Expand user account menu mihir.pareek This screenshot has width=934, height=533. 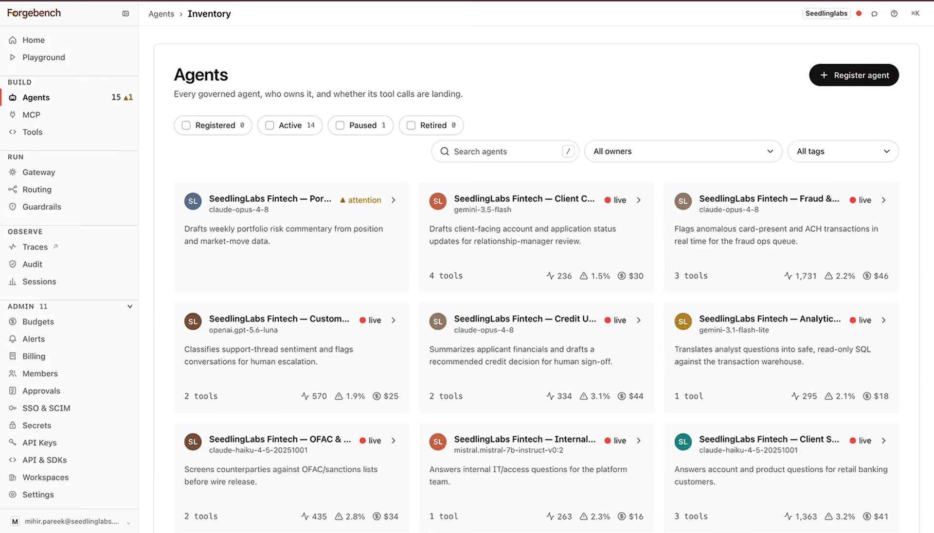[x=71, y=521]
